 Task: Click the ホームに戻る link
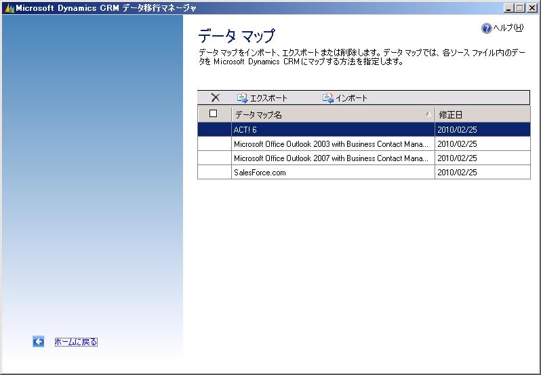point(76,342)
